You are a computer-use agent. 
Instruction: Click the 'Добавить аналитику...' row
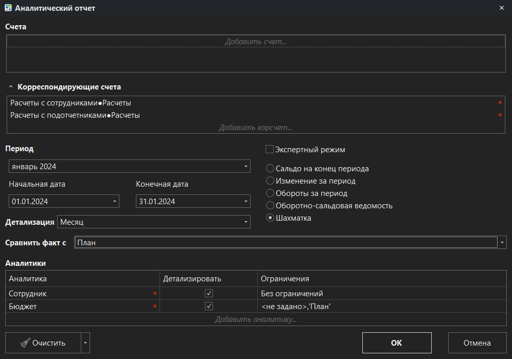[x=256, y=319]
